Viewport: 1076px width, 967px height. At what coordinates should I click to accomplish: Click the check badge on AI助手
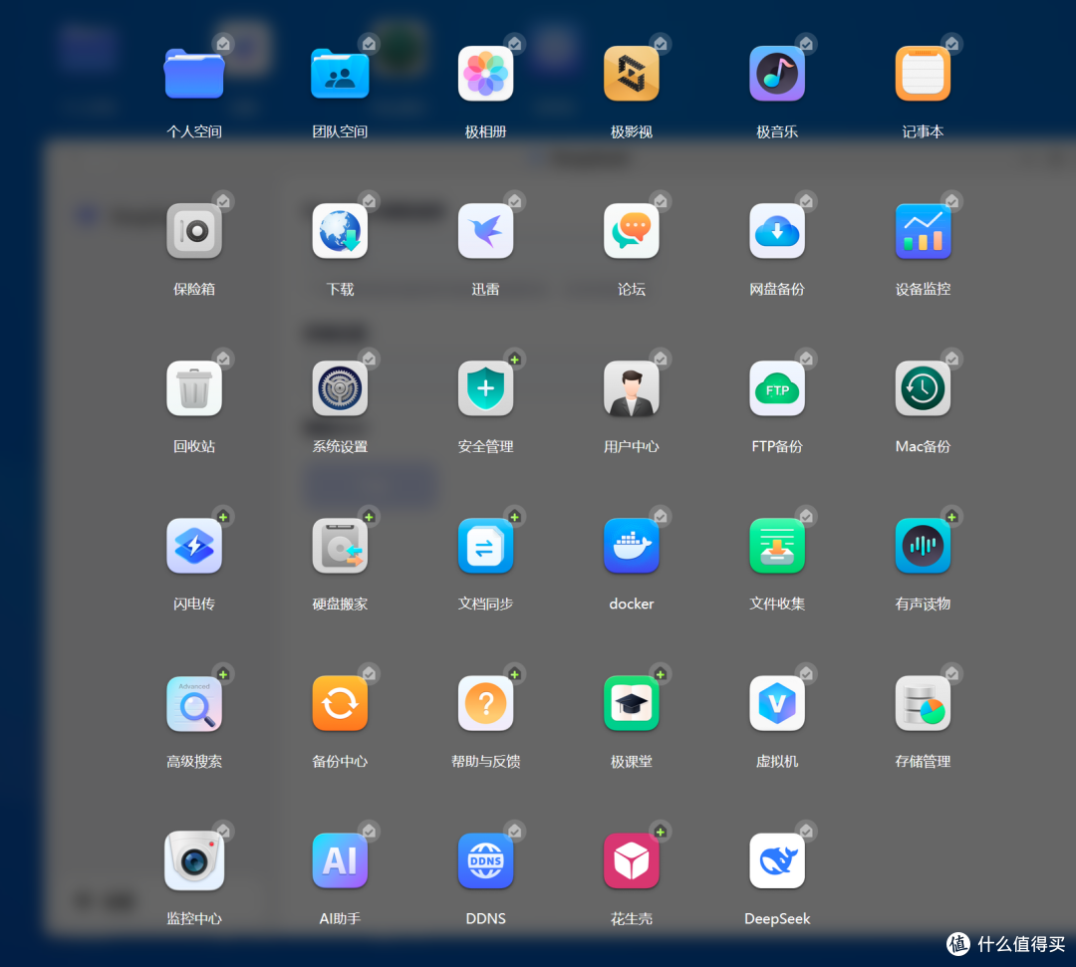point(370,832)
